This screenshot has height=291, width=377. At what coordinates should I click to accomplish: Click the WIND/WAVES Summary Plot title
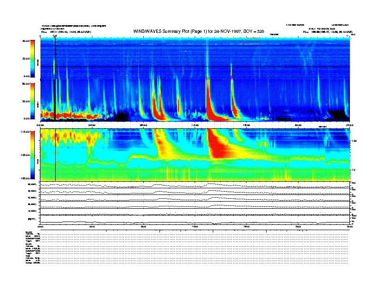tap(198, 31)
